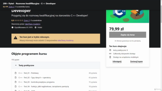Image resolution: width=162 pixels, height=91 pixels.
Task: Click the sticky header course title
Action: point(29,4)
